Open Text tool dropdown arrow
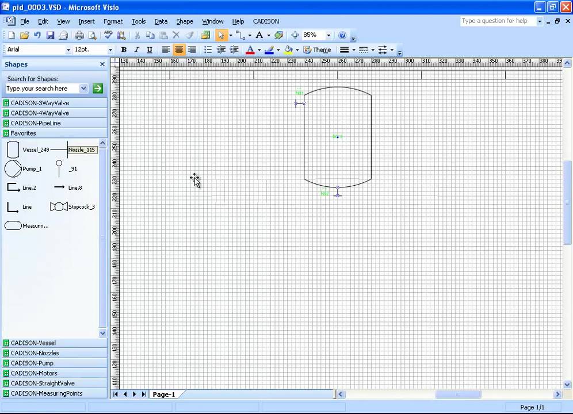This screenshot has height=414, width=573. 269,36
